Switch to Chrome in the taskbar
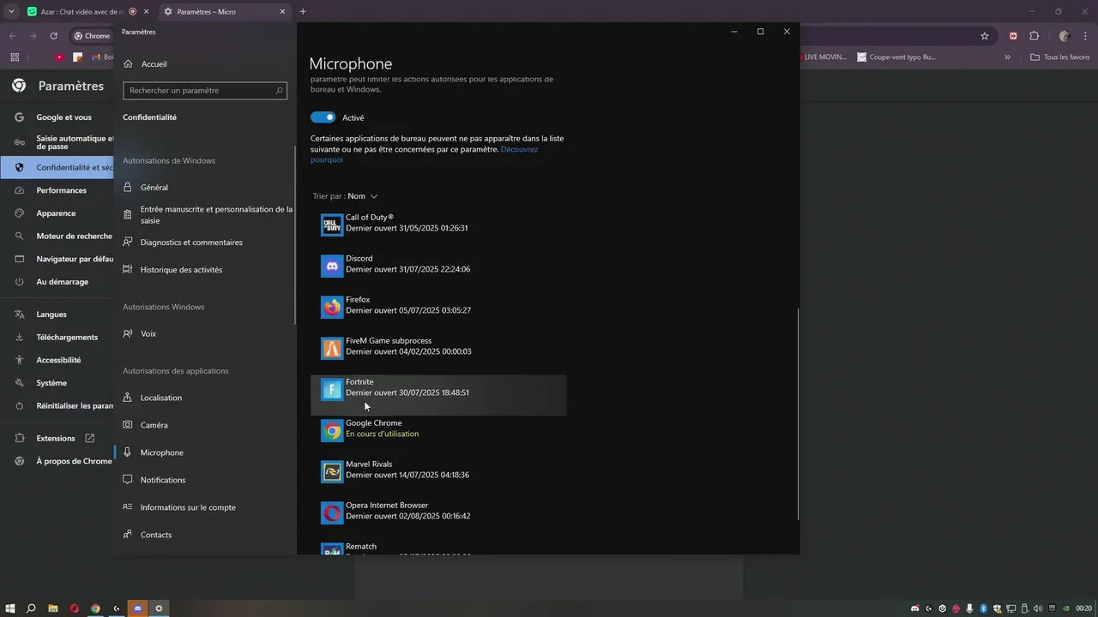This screenshot has height=617, width=1098. [x=95, y=608]
